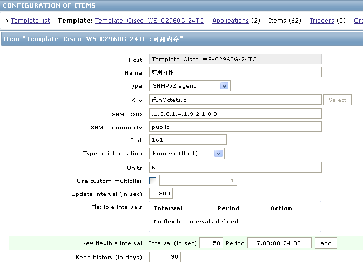The height and width of the screenshot is (264, 363).
Task: Click the Add flexible interval button
Action: coord(326,243)
